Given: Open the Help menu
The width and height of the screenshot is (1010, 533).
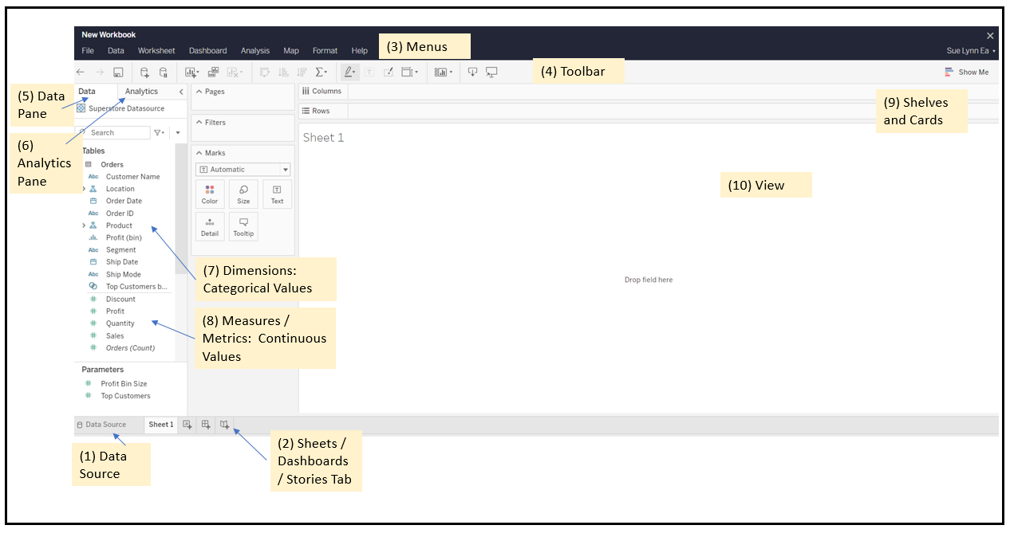Looking at the screenshot, I should tap(360, 51).
